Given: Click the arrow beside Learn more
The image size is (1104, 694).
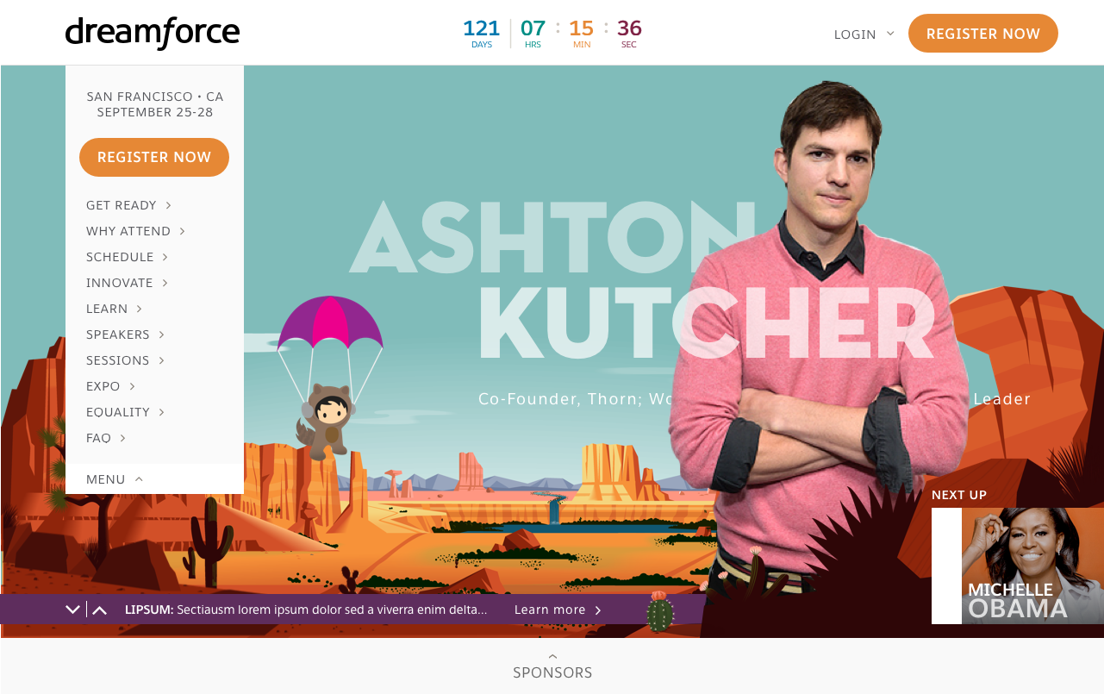Looking at the screenshot, I should [598, 610].
